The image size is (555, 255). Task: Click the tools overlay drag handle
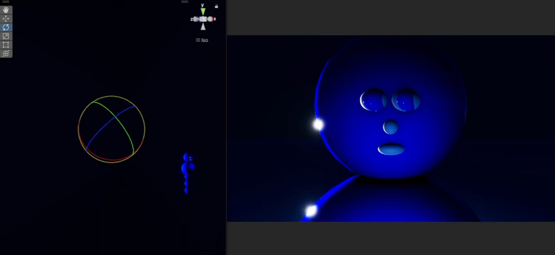[6, 2]
